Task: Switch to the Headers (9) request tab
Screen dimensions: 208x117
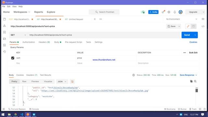Action: [x=44, y=42]
